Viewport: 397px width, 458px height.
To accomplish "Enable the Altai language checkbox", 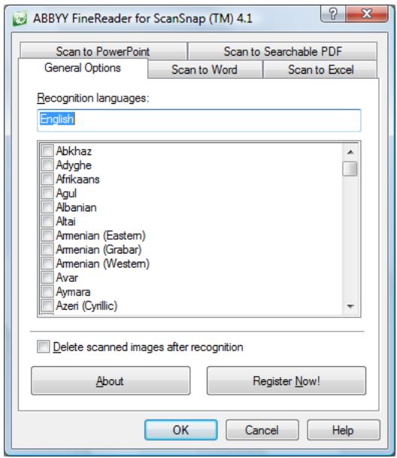I will (x=47, y=221).
